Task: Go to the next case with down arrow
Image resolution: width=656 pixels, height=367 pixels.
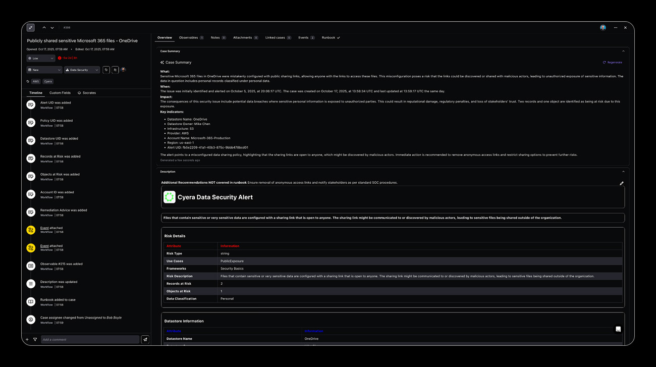Action: click(52, 28)
